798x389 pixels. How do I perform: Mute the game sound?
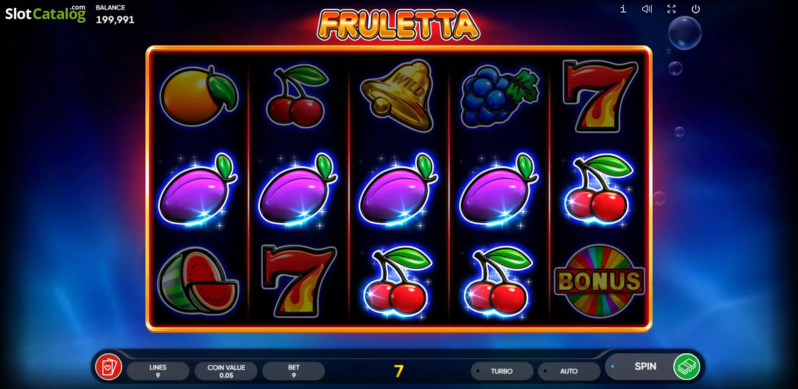[647, 9]
